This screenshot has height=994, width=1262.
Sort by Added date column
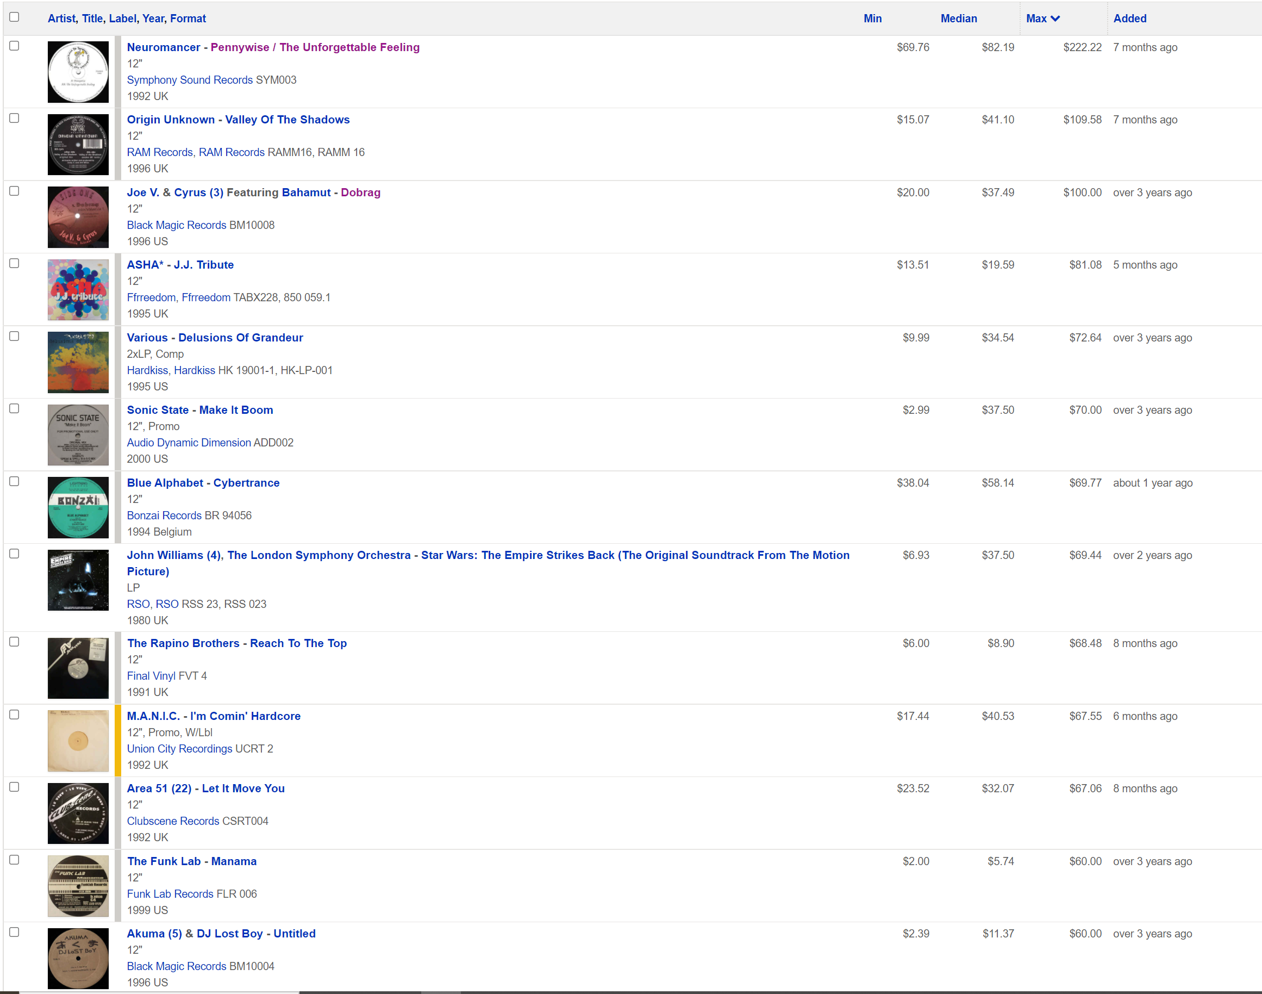click(x=1129, y=18)
